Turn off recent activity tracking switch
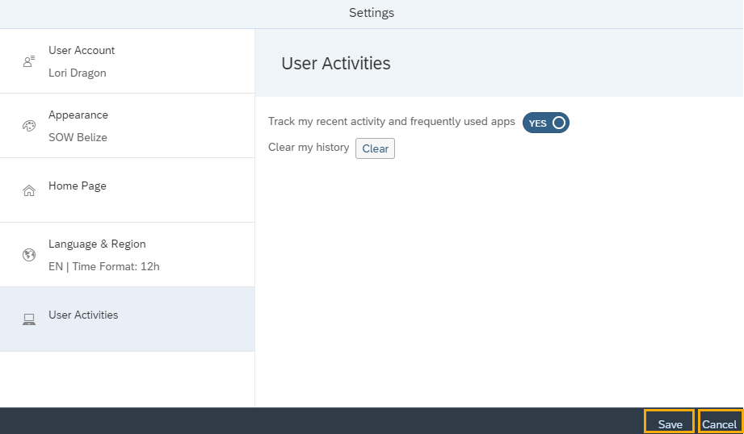 pos(546,123)
